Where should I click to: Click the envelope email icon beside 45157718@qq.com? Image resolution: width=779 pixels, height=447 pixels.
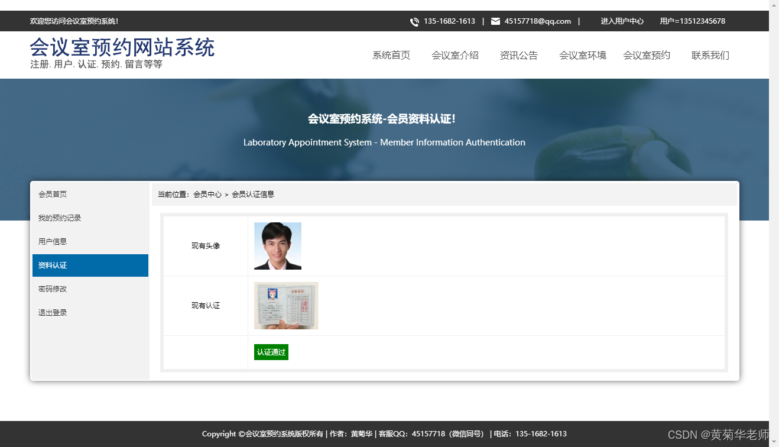[x=495, y=21]
